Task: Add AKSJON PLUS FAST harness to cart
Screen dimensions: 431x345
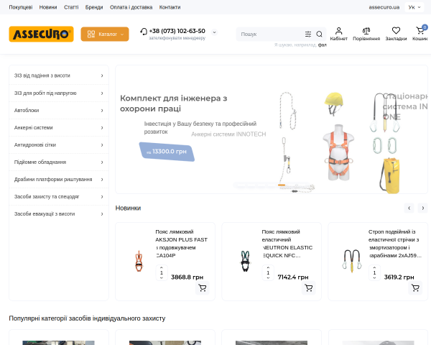Action: tap(203, 287)
